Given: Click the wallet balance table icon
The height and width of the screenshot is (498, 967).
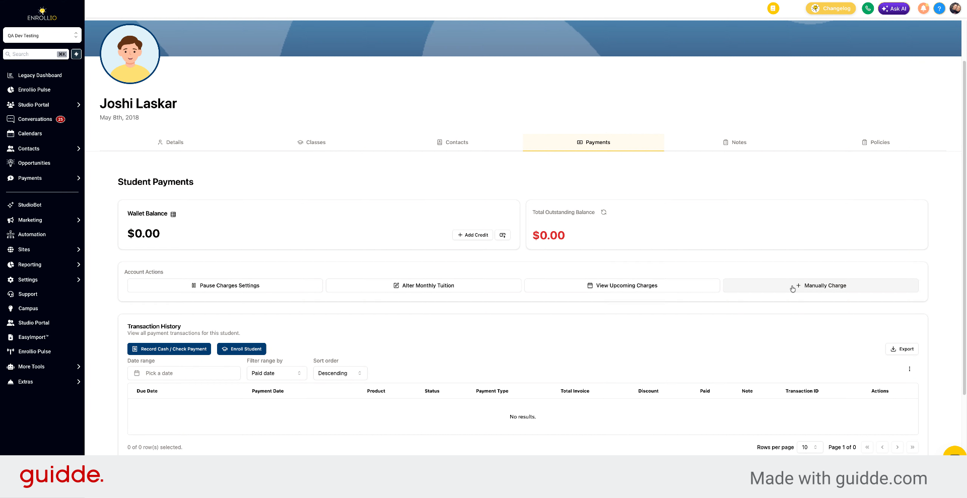Looking at the screenshot, I should pos(173,215).
